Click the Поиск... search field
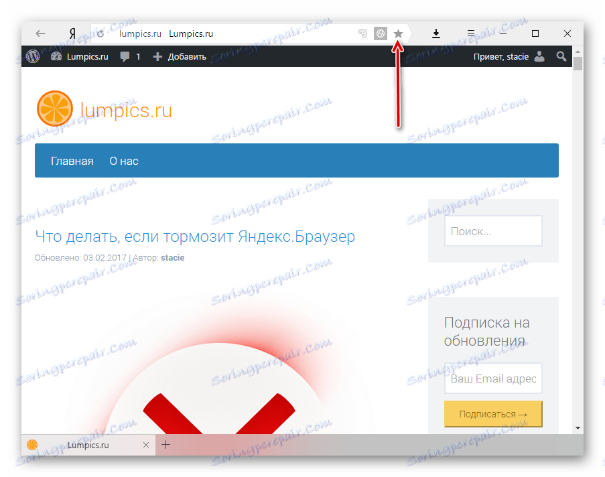This screenshot has width=605, height=477. pos(493,230)
